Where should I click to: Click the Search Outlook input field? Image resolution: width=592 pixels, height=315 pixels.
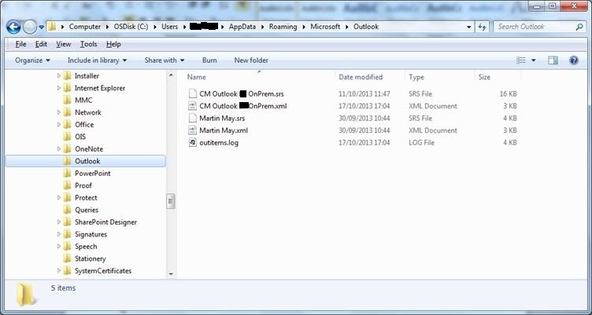(534, 27)
